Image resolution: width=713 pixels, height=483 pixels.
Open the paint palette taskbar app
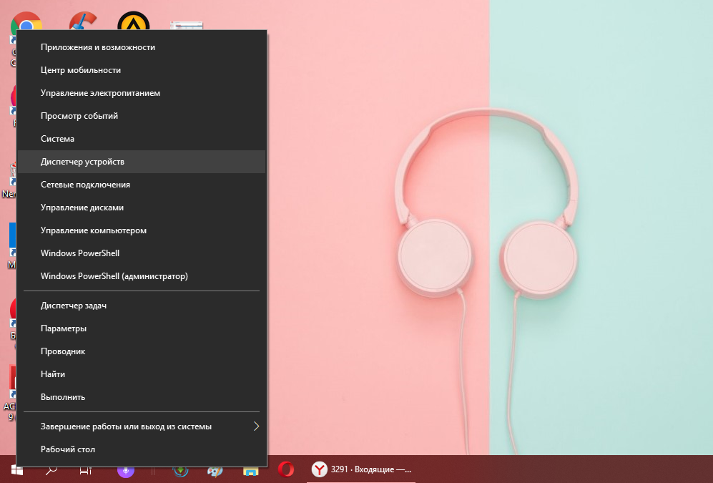[x=215, y=470]
